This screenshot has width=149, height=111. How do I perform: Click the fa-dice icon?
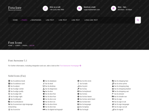pos(44,91)
